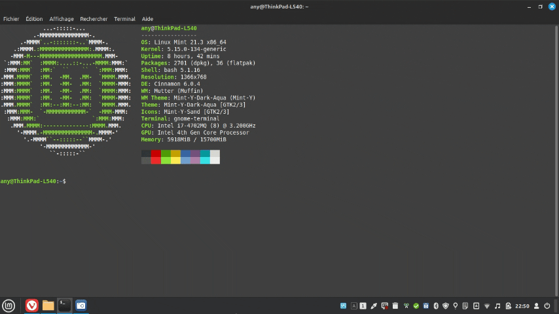This screenshot has width=559, height=314.
Task: Open the Rechercher menu
Action: click(94, 19)
